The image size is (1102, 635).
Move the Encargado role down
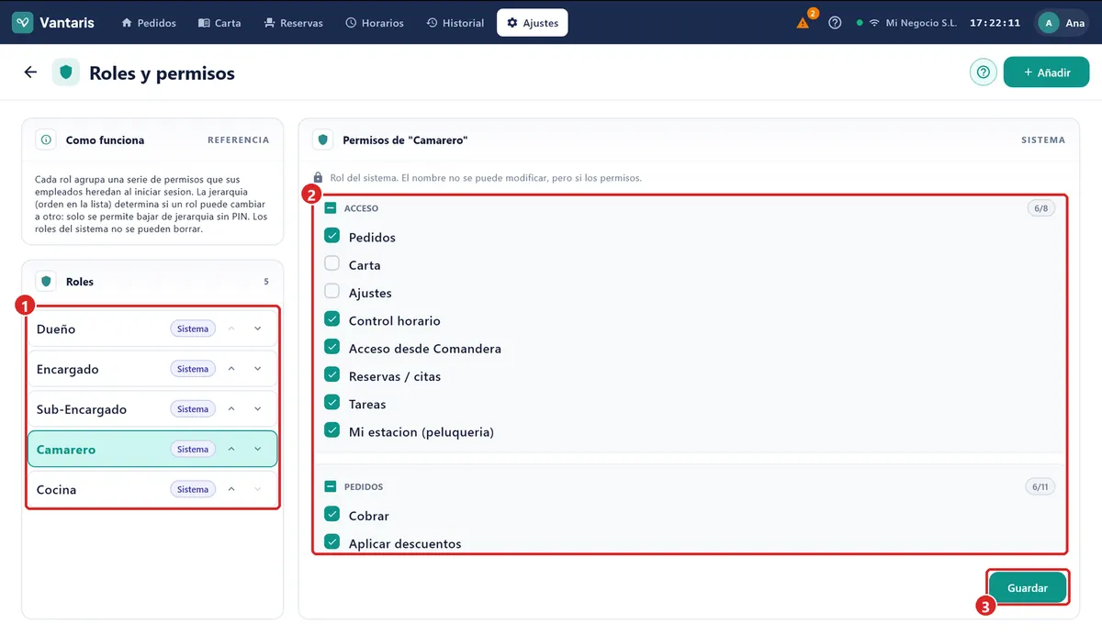(x=258, y=369)
